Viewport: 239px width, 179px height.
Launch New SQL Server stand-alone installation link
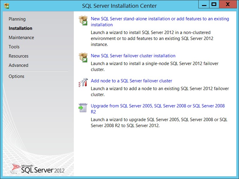tap(160, 21)
